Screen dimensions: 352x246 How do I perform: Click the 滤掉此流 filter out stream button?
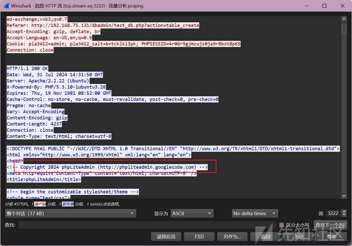click(x=166, y=237)
